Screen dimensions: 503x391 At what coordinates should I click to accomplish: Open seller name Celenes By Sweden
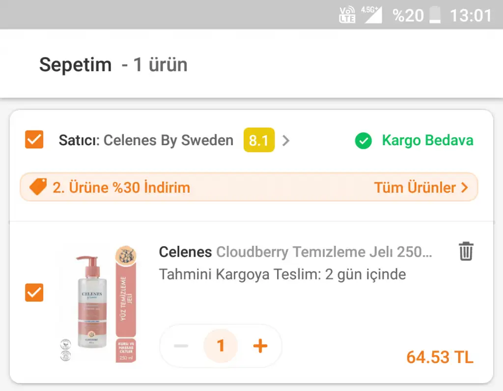(x=168, y=140)
